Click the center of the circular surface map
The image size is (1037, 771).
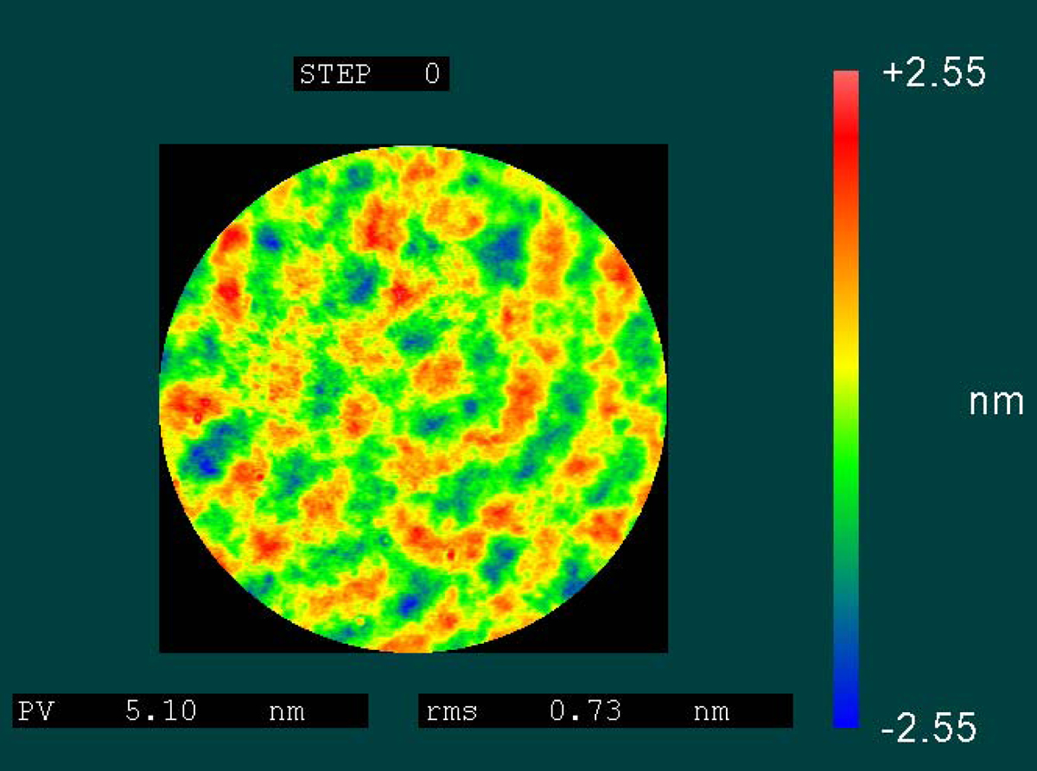tap(413, 398)
